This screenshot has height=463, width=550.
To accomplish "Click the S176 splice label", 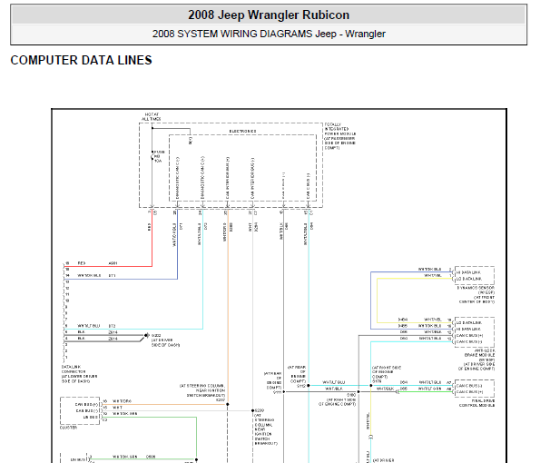I will [x=377, y=381].
